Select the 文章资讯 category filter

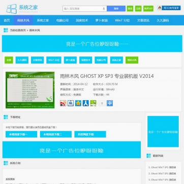(x=38, y=60)
